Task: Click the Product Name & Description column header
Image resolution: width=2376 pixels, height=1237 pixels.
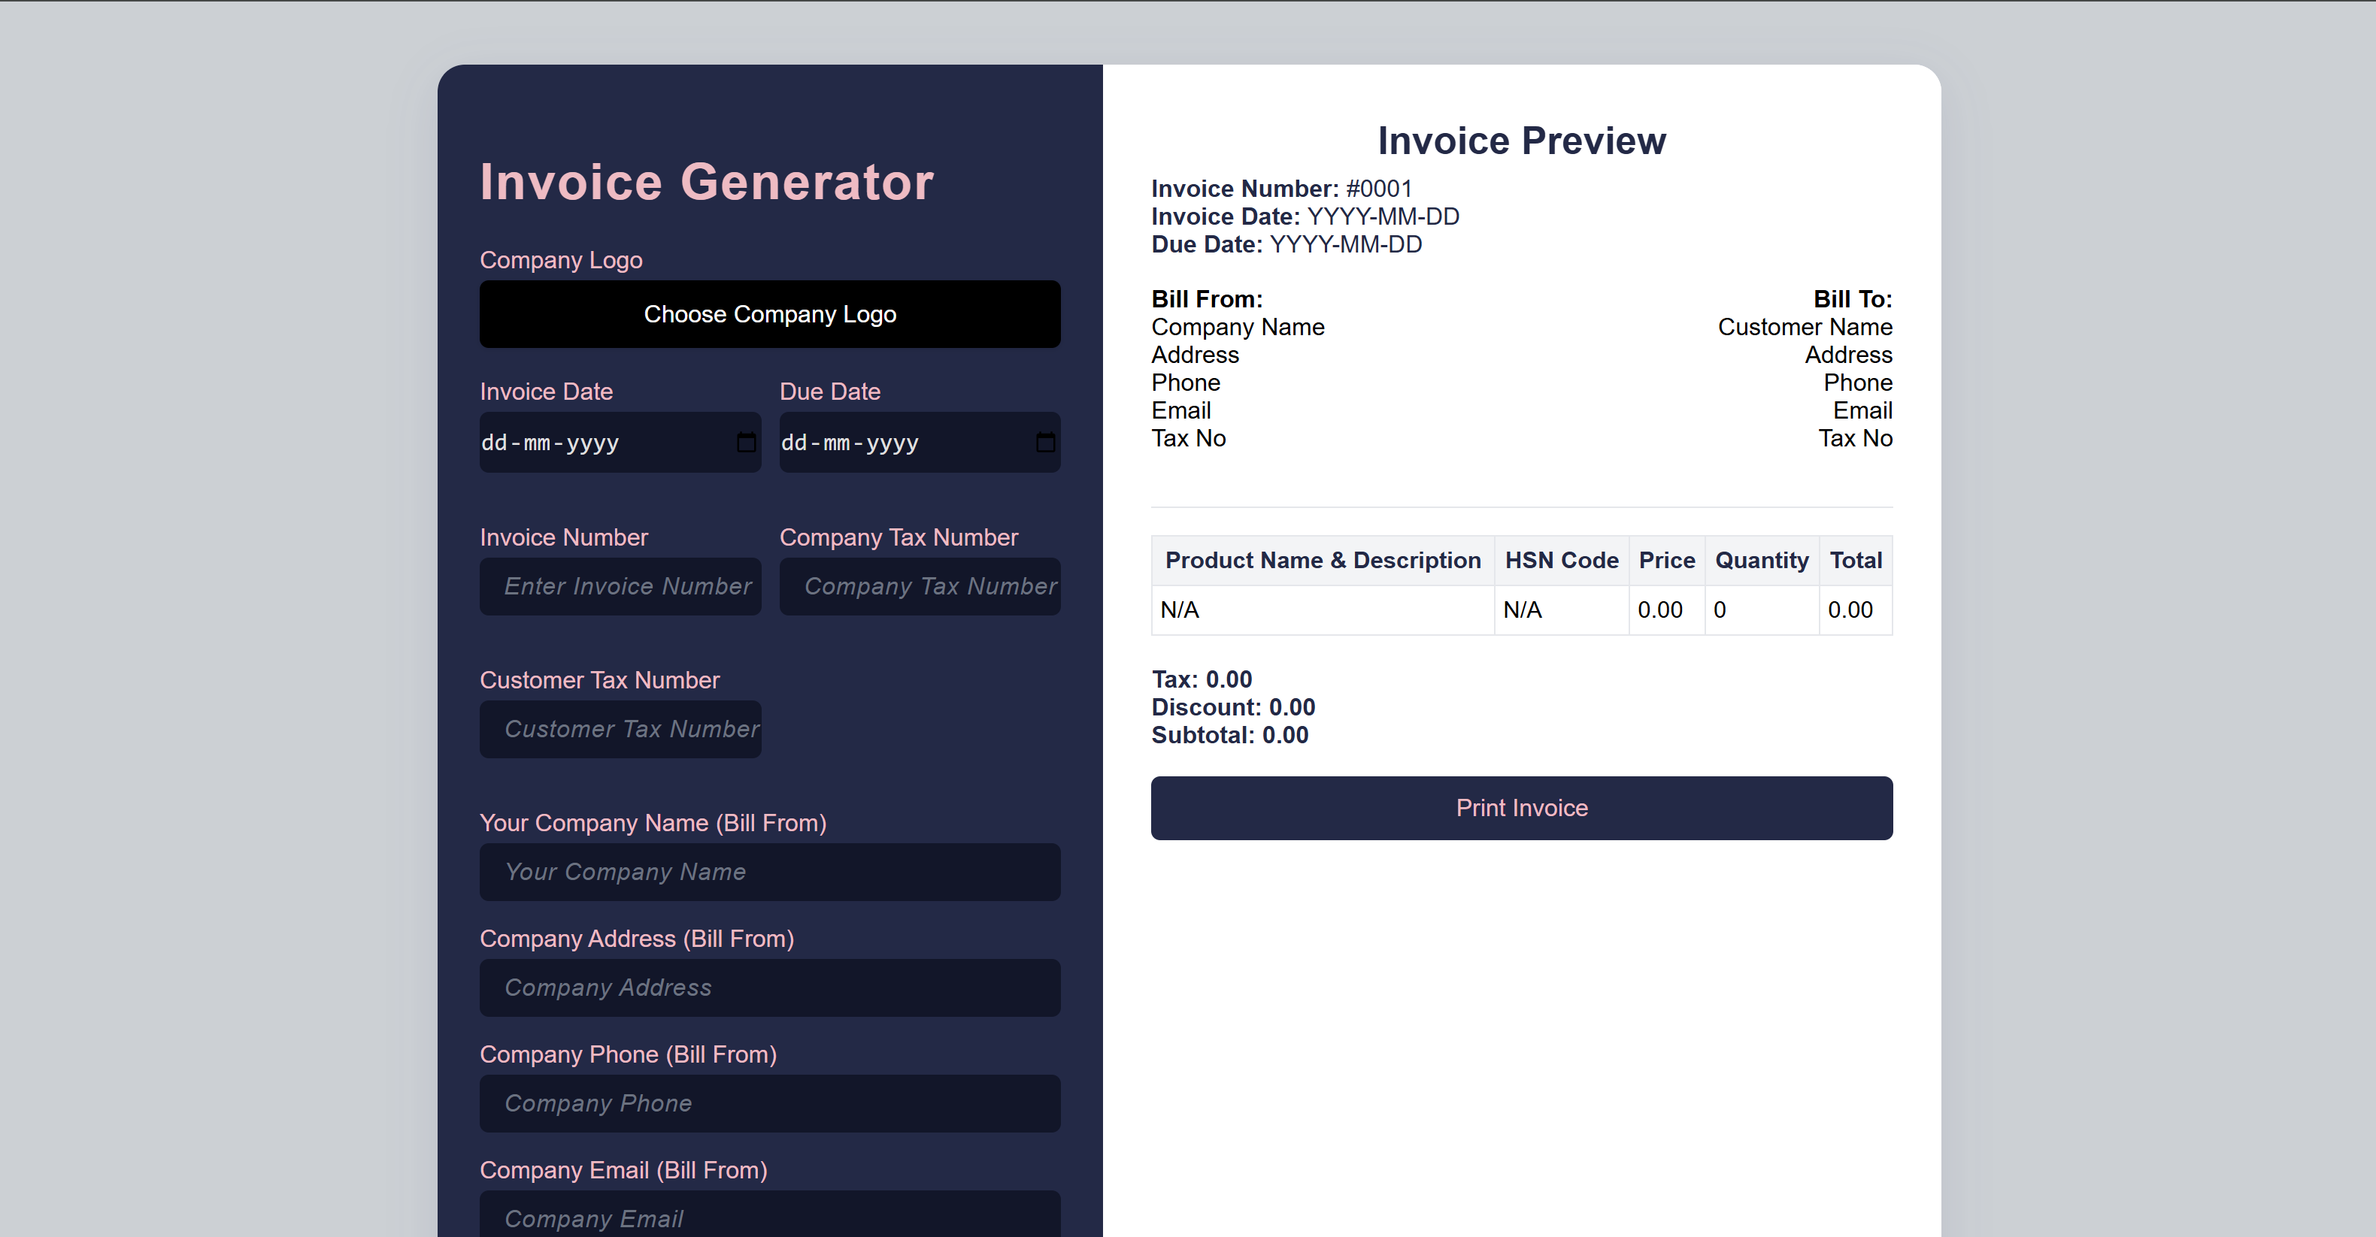Action: pos(1323,561)
